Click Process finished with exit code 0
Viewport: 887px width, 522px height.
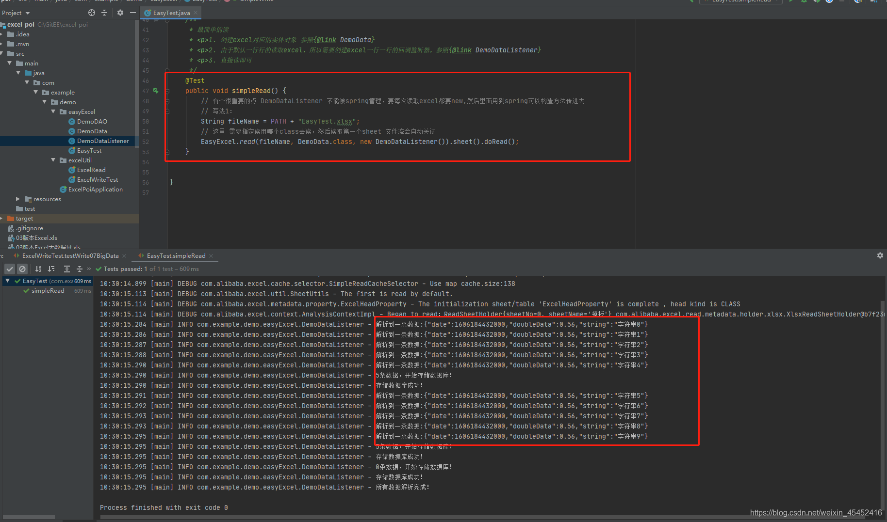tap(164, 507)
